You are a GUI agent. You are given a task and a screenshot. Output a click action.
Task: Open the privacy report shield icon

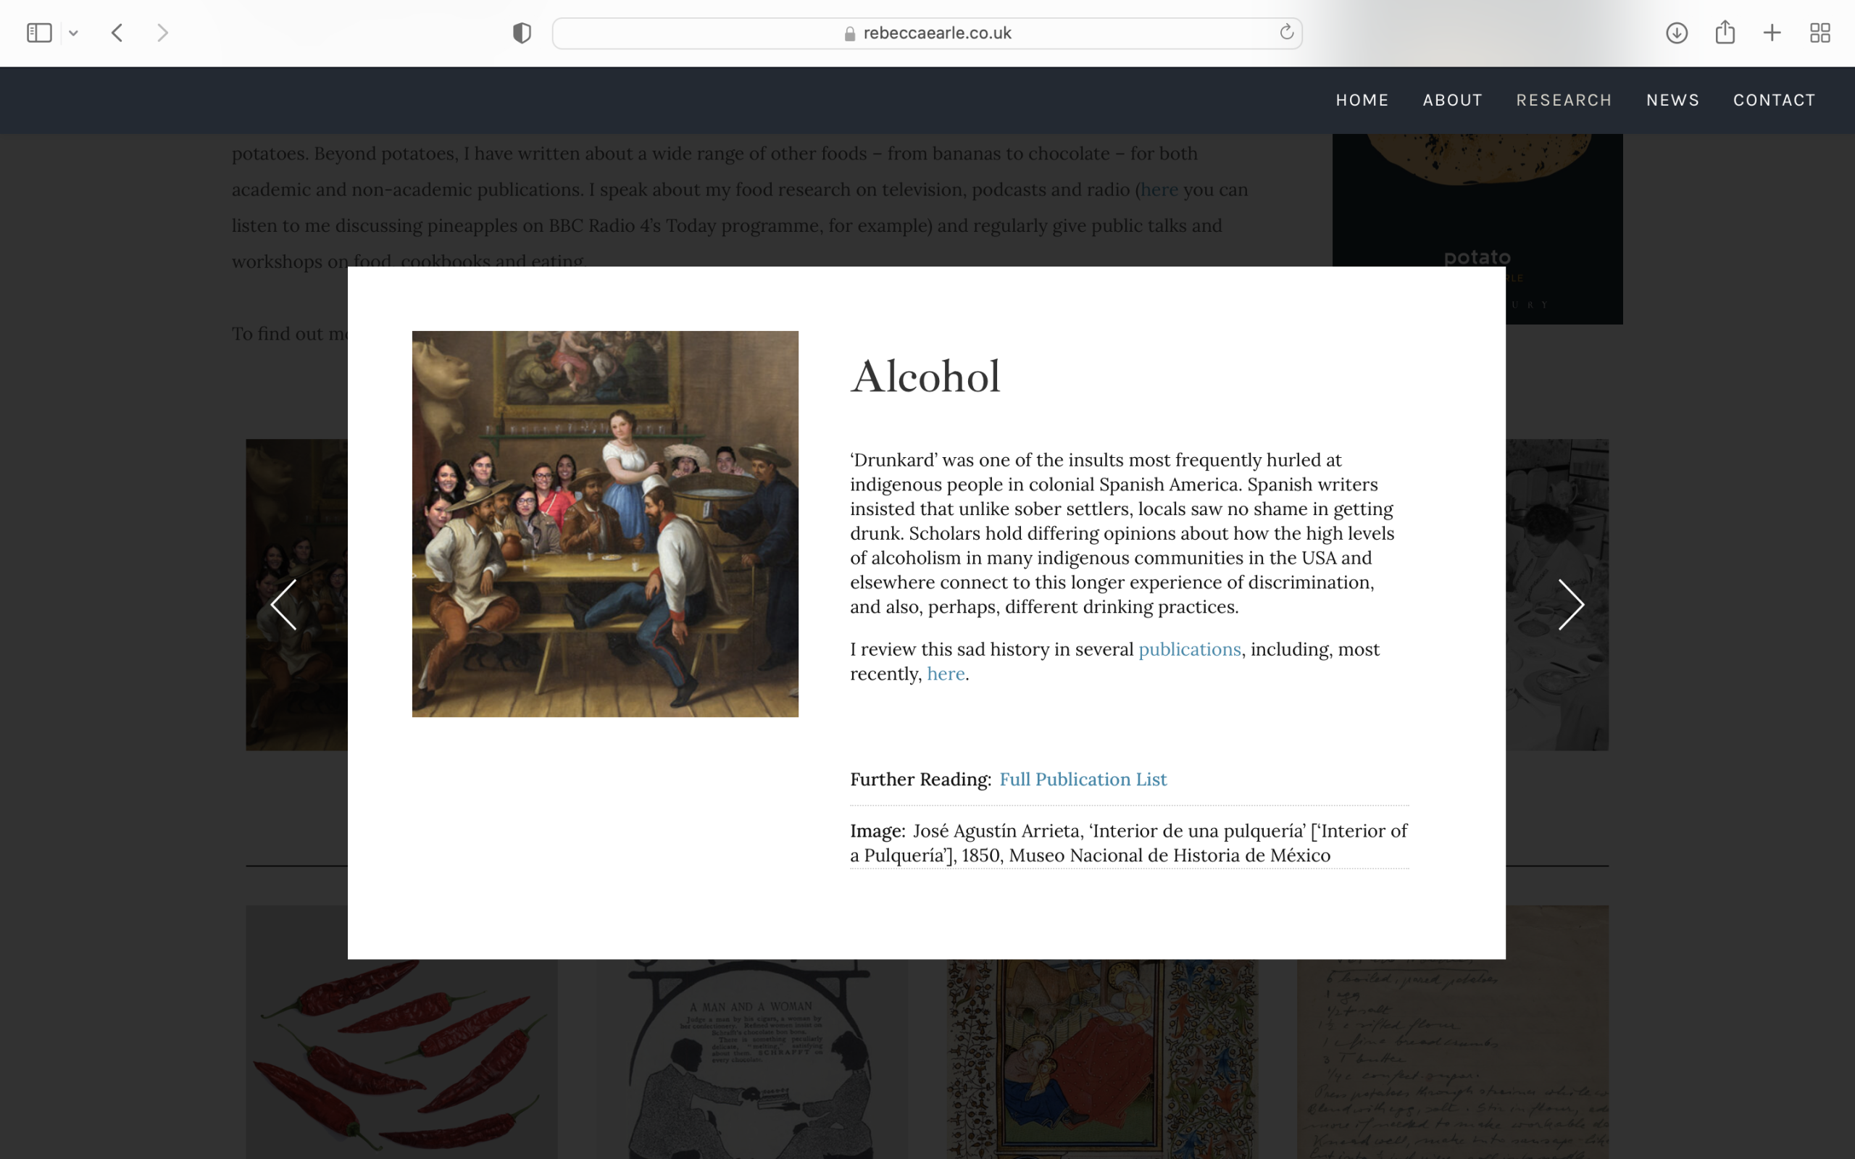pos(522,33)
